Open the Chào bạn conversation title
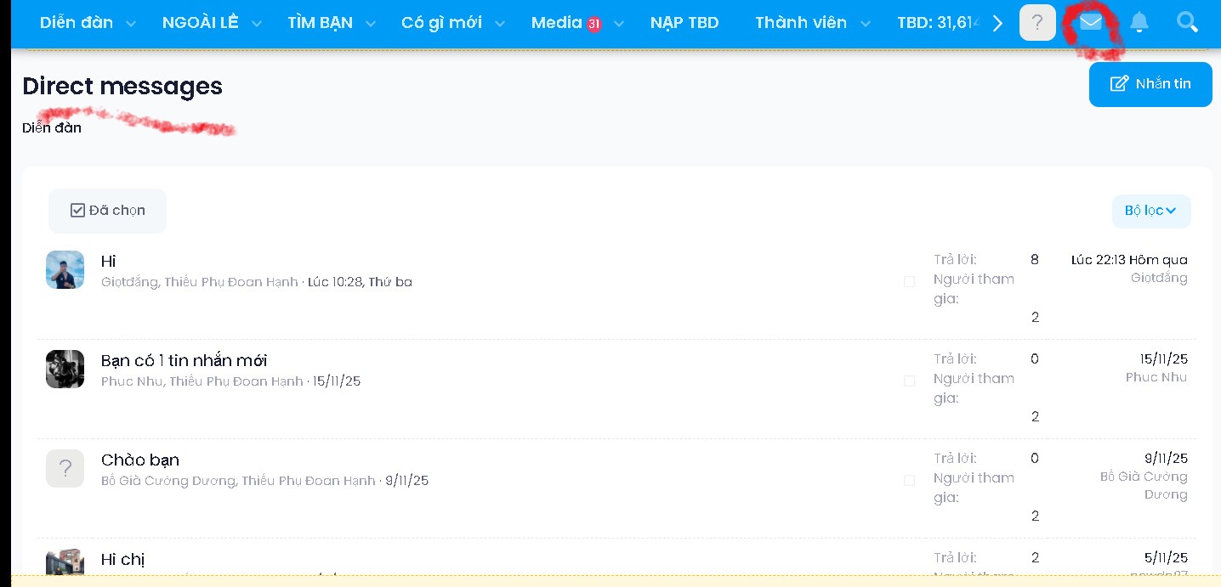 pyautogui.click(x=139, y=460)
